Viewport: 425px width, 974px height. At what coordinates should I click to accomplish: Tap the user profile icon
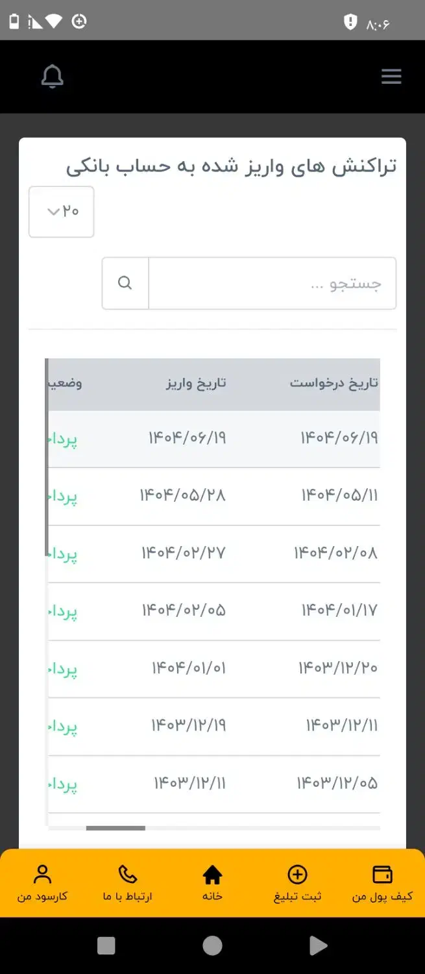pos(43,874)
